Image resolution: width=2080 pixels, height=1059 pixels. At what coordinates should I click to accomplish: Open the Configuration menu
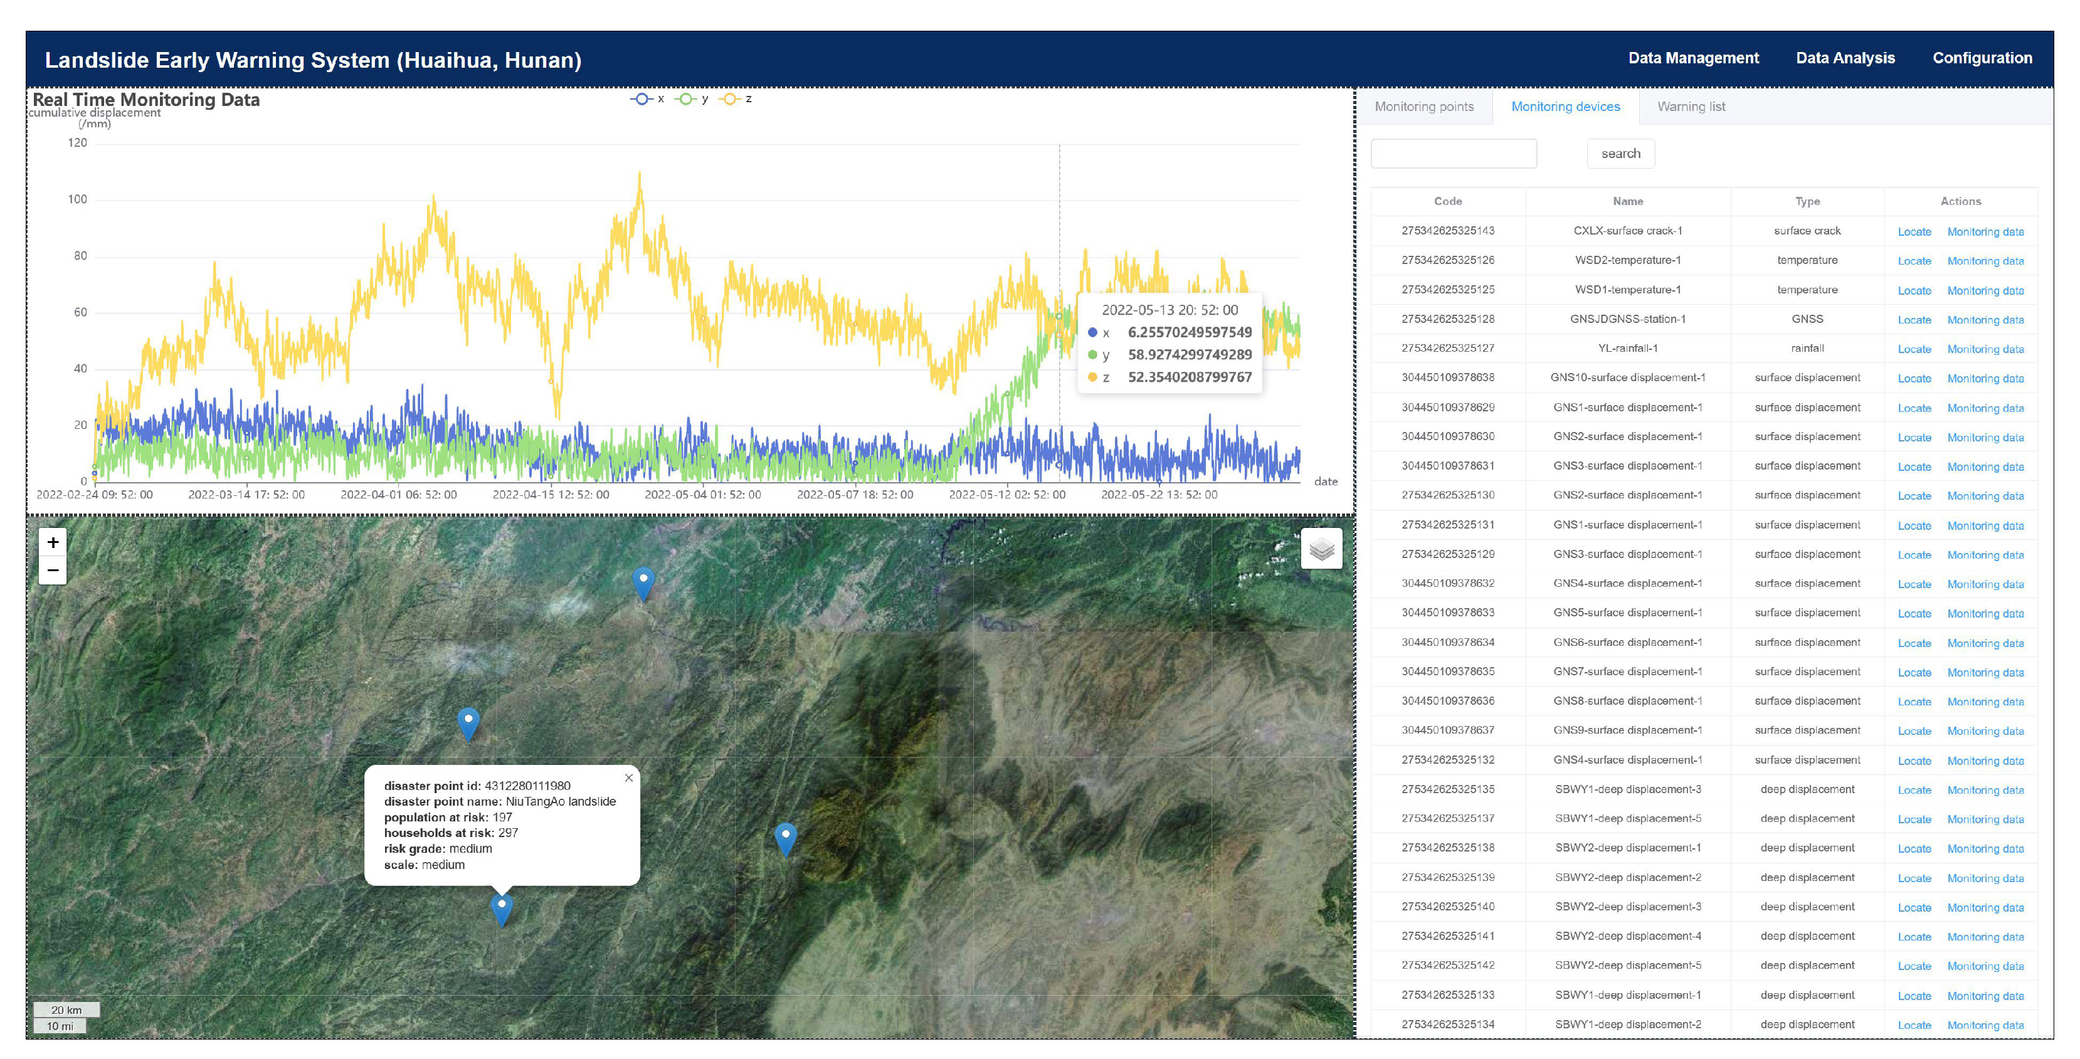point(1982,58)
